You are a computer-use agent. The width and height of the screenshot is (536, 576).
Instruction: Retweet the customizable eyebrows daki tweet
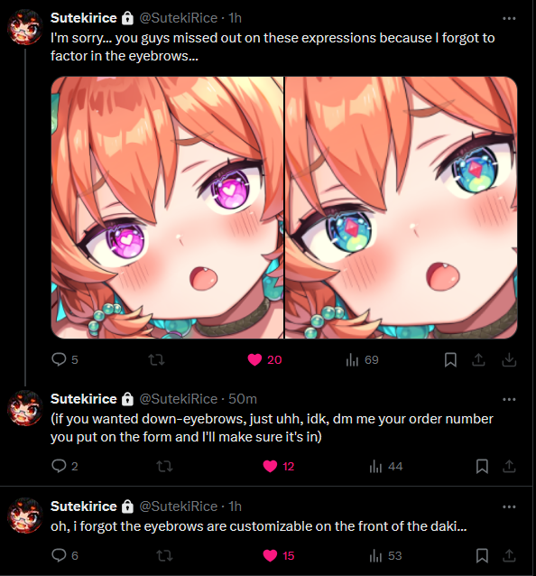point(164,555)
